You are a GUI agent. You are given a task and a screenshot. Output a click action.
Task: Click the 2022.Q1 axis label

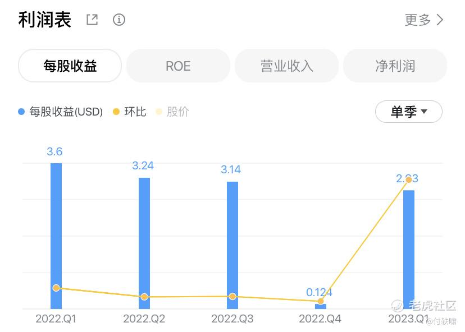coord(56,319)
